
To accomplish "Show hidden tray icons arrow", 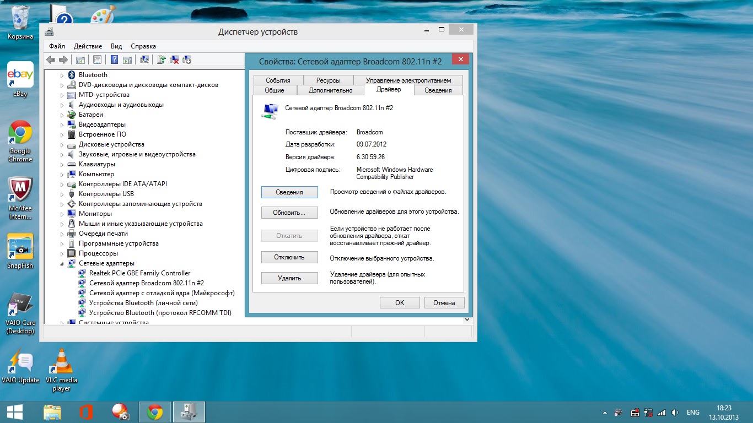I will [605, 413].
